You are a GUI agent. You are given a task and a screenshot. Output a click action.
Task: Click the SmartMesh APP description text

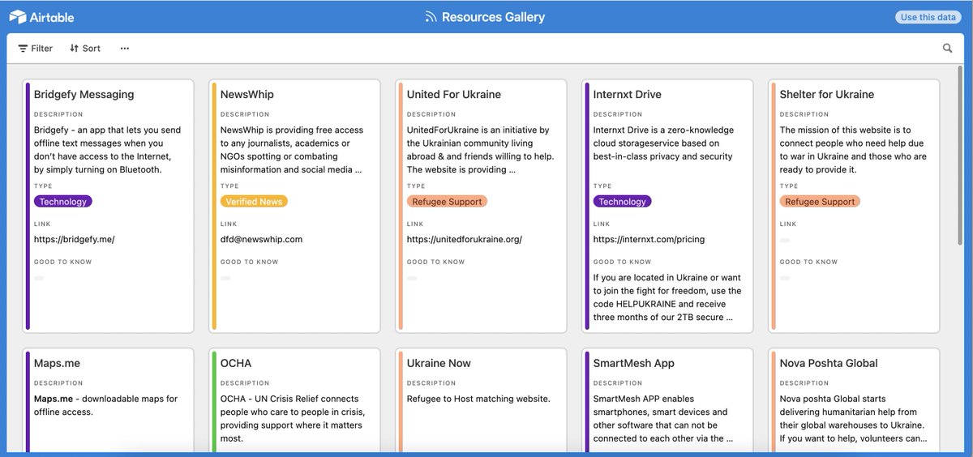(x=664, y=418)
